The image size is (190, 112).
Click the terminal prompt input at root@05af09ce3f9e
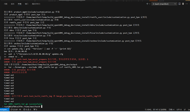23,107
